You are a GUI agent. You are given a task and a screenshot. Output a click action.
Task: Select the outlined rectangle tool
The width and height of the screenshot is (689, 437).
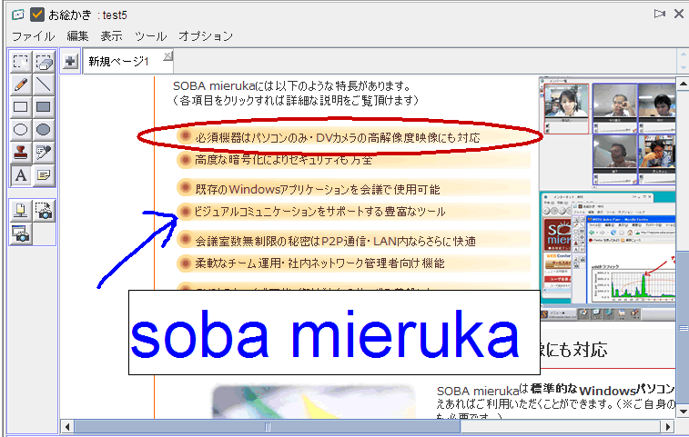click(x=21, y=107)
